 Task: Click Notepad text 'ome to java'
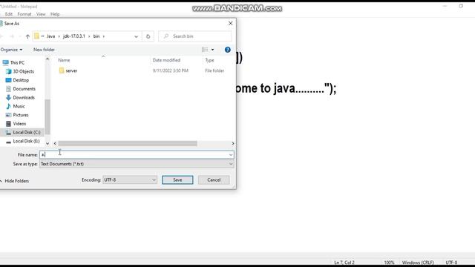266,88
